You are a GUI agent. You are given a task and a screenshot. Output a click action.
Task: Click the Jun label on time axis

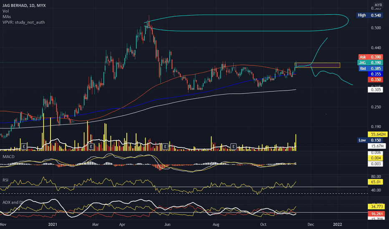pos(167,224)
